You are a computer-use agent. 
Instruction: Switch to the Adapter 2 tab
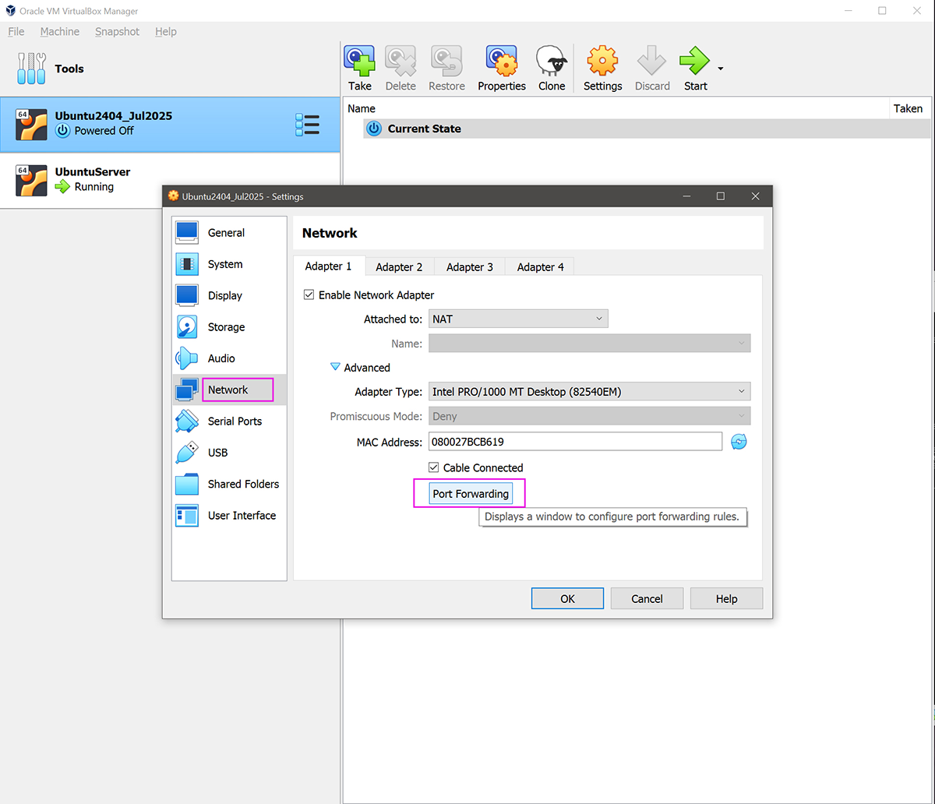(400, 267)
